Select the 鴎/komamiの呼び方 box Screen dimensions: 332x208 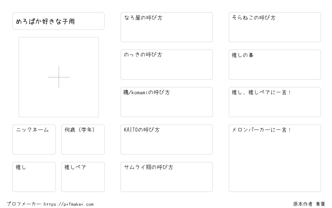[167, 102]
